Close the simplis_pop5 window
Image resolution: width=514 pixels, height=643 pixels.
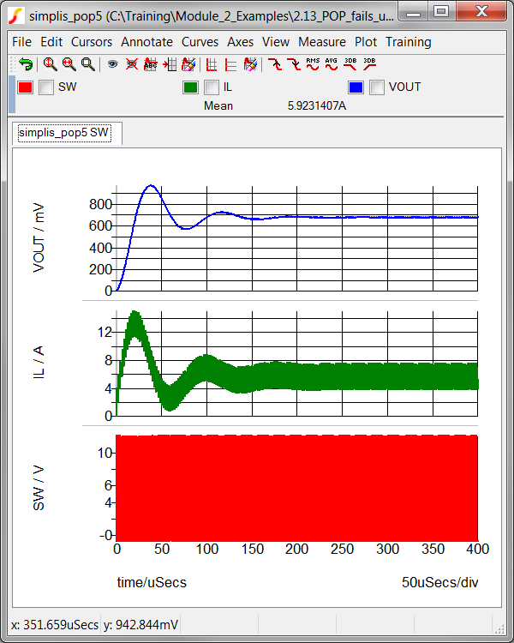tap(481, 12)
